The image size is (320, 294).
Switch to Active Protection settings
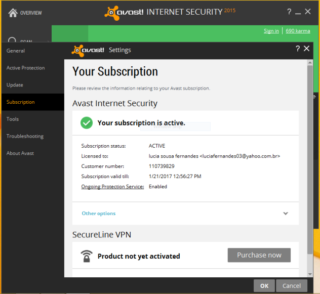(26, 68)
